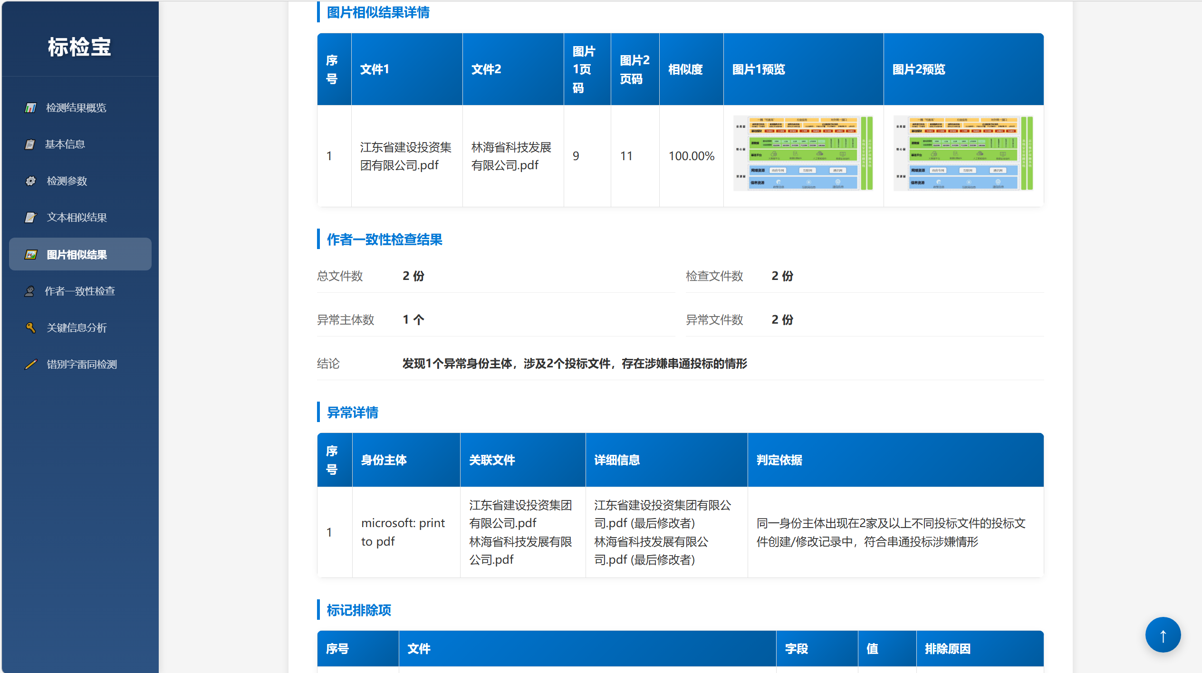Select the 检测结果概览 chart icon in sidebar

(x=30, y=108)
